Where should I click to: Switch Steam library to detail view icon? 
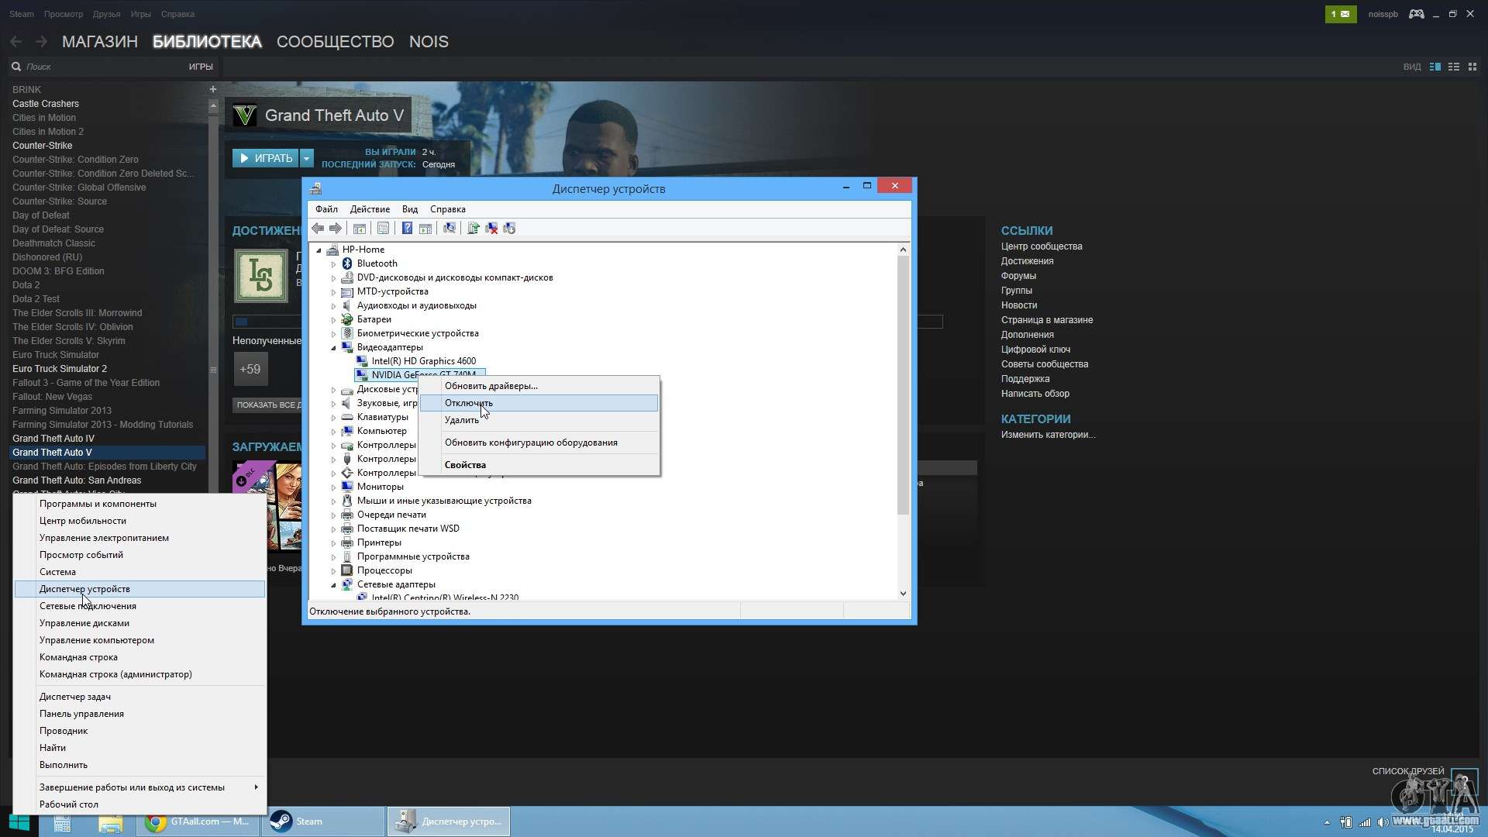pyautogui.click(x=1435, y=67)
